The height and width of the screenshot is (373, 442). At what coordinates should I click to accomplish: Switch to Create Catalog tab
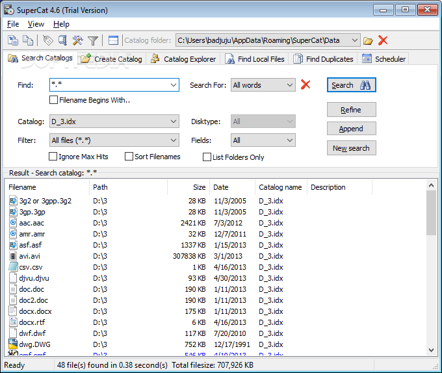pyautogui.click(x=112, y=59)
